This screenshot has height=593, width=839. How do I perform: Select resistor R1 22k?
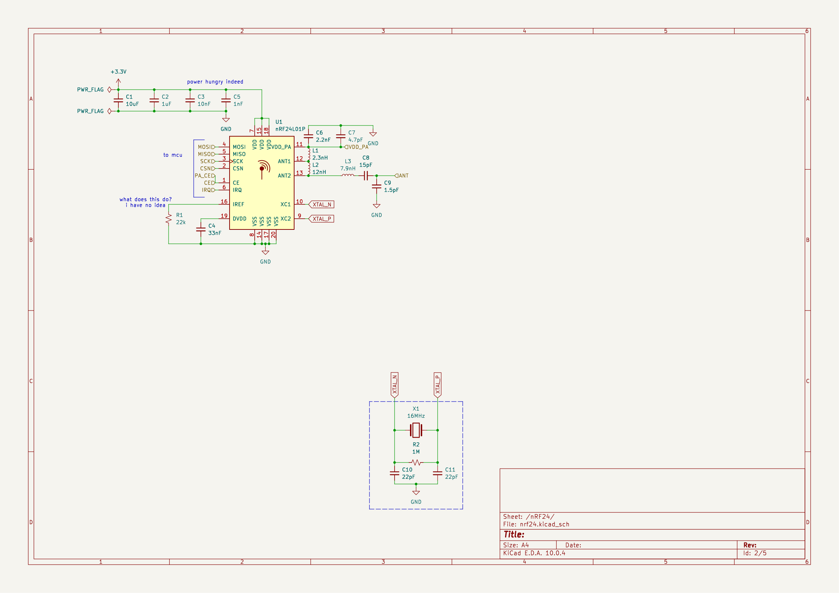tap(169, 219)
